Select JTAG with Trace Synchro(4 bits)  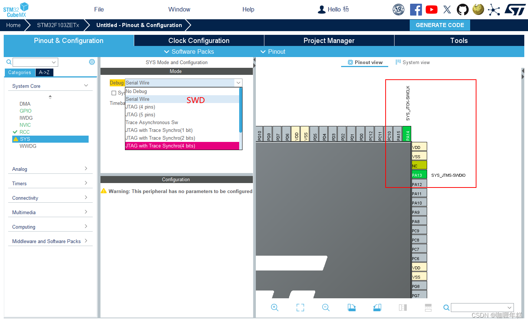pos(182,146)
